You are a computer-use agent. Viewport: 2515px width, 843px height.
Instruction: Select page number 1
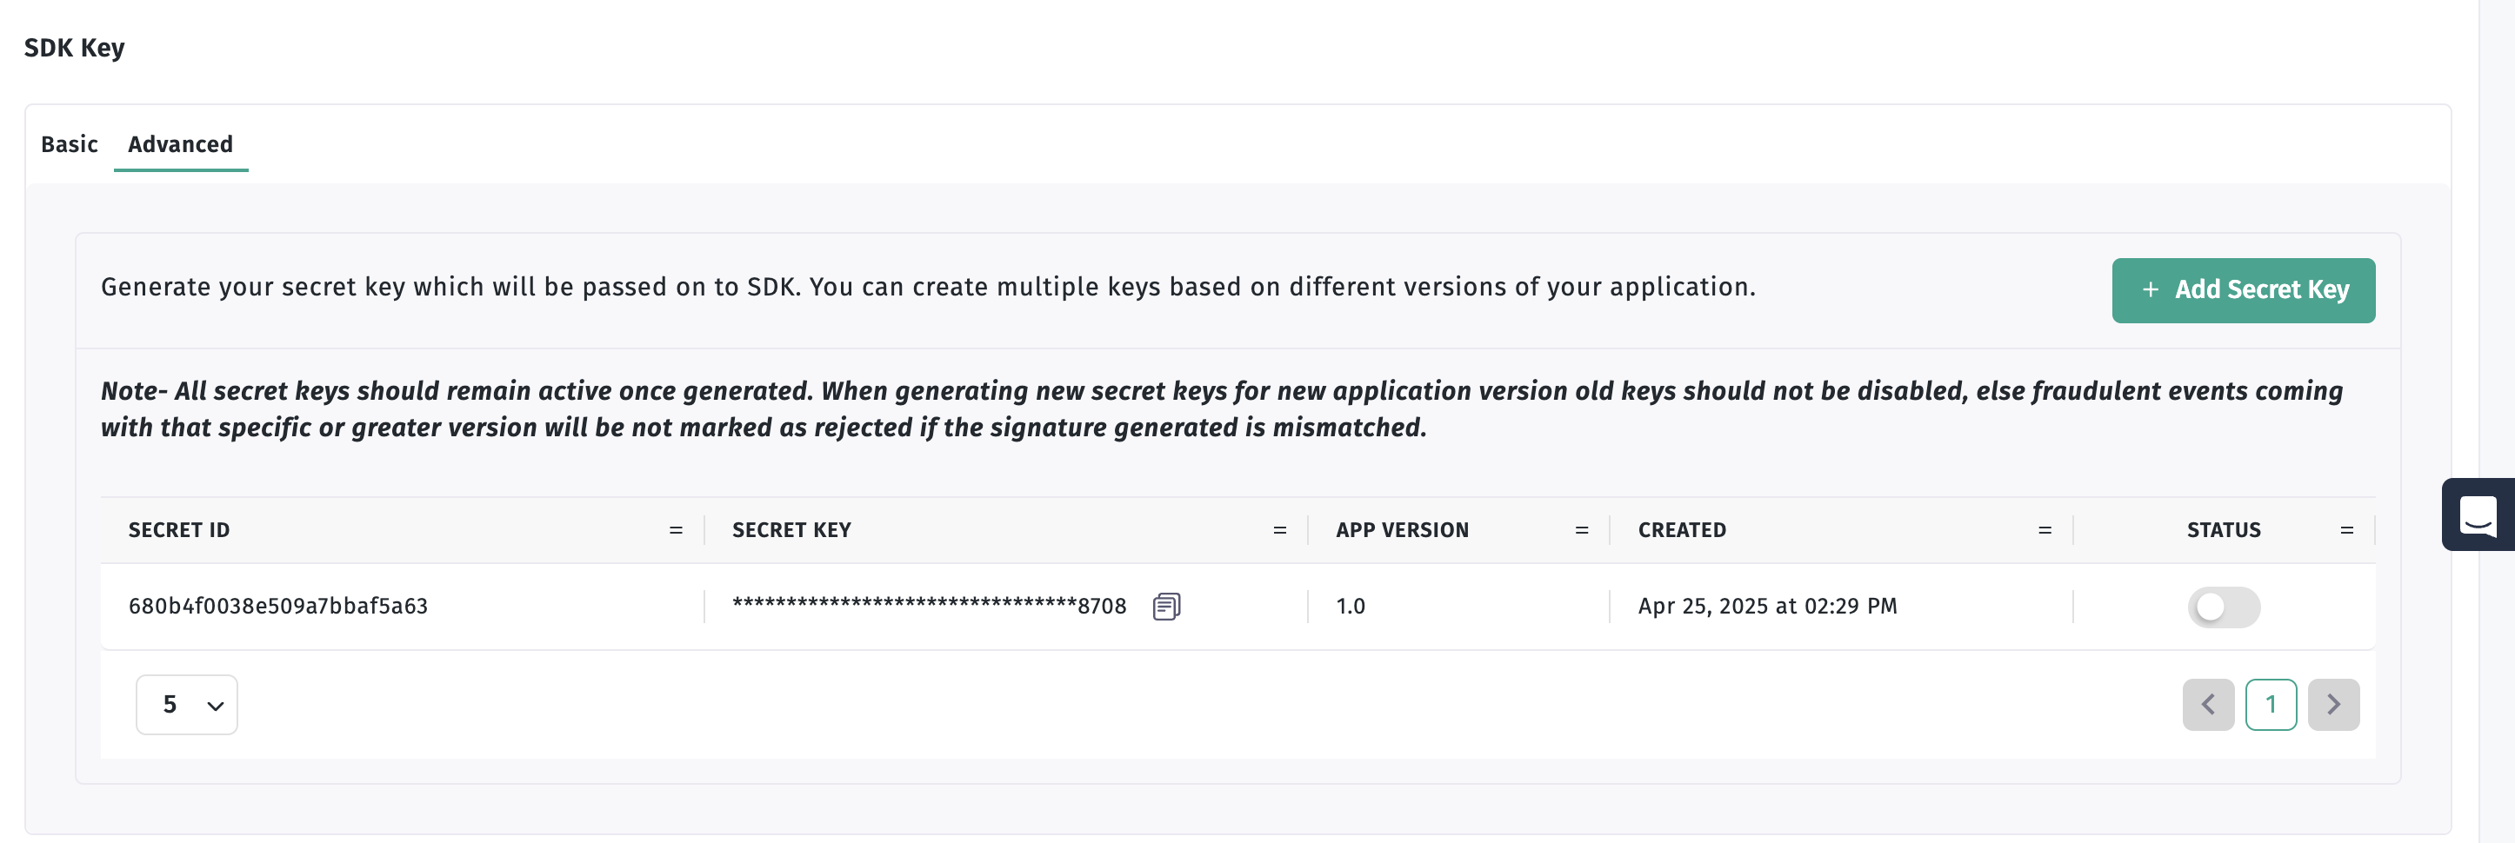pyautogui.click(x=2270, y=703)
